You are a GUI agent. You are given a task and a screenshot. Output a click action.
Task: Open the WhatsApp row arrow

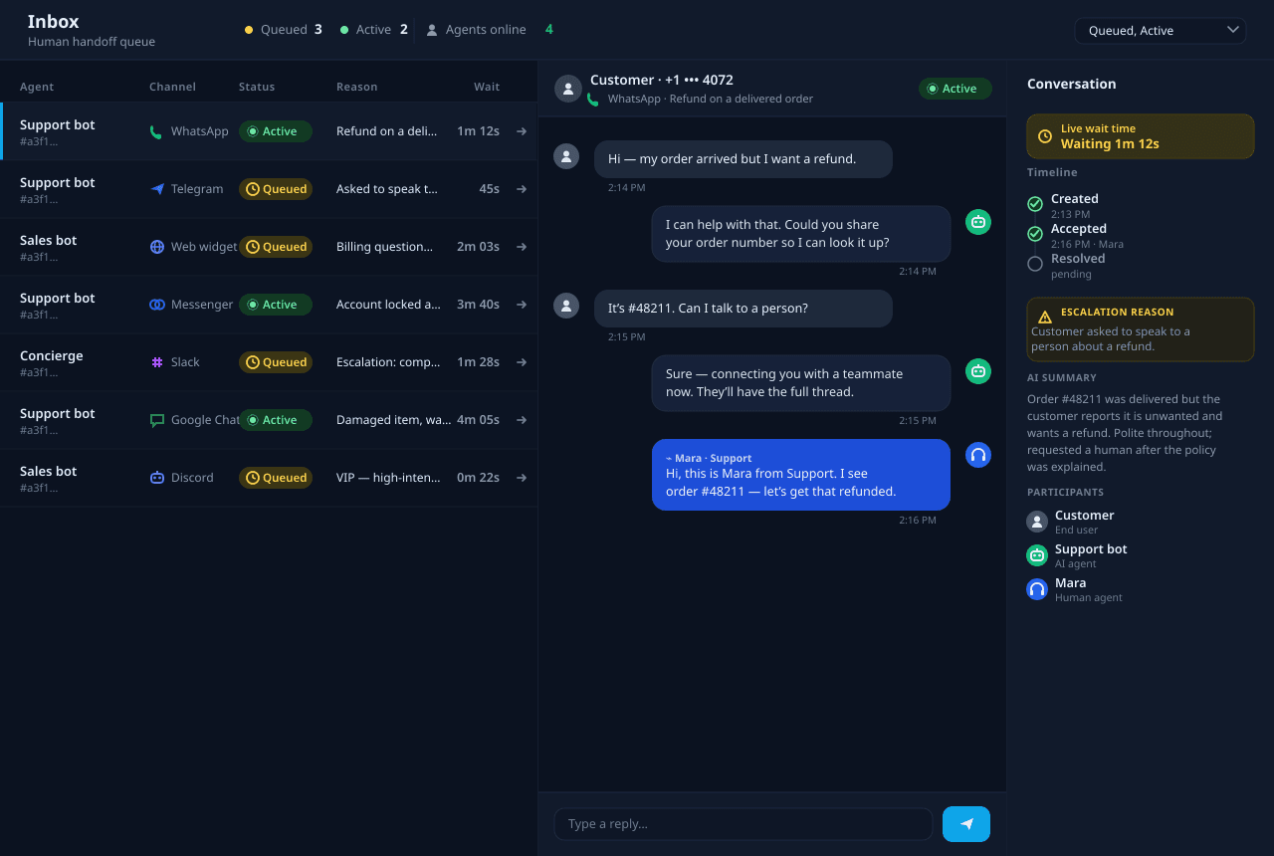521,131
